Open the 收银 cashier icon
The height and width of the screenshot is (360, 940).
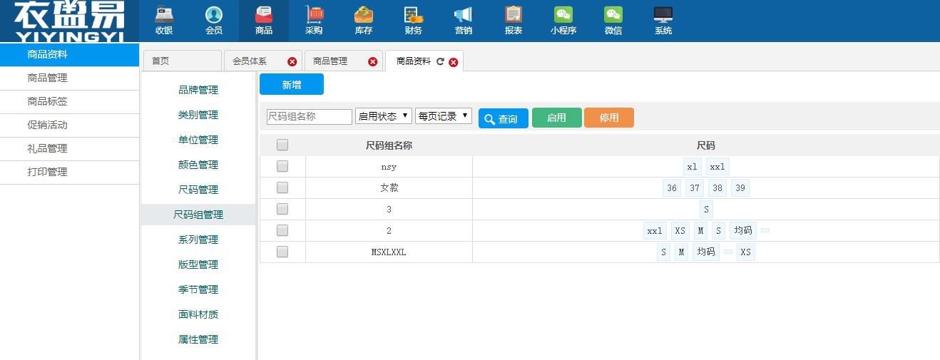pyautogui.click(x=164, y=15)
